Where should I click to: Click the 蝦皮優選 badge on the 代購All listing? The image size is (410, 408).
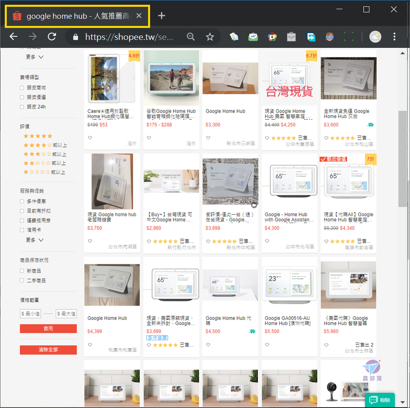(334, 159)
